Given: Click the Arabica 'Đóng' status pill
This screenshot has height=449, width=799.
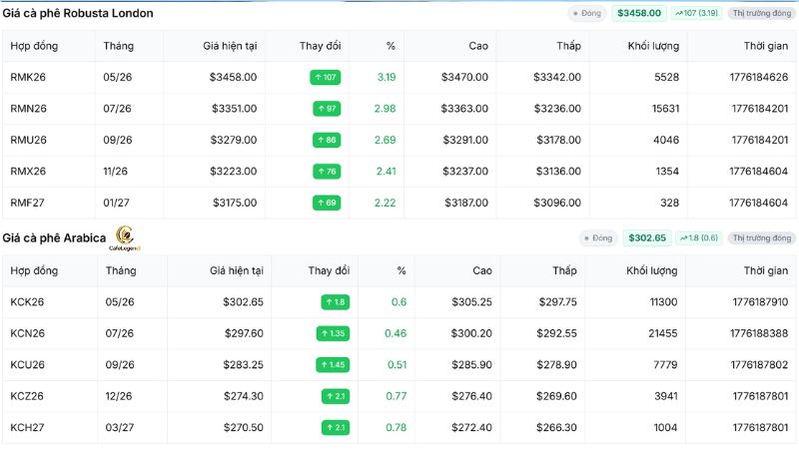Looking at the screenshot, I should coord(597,237).
